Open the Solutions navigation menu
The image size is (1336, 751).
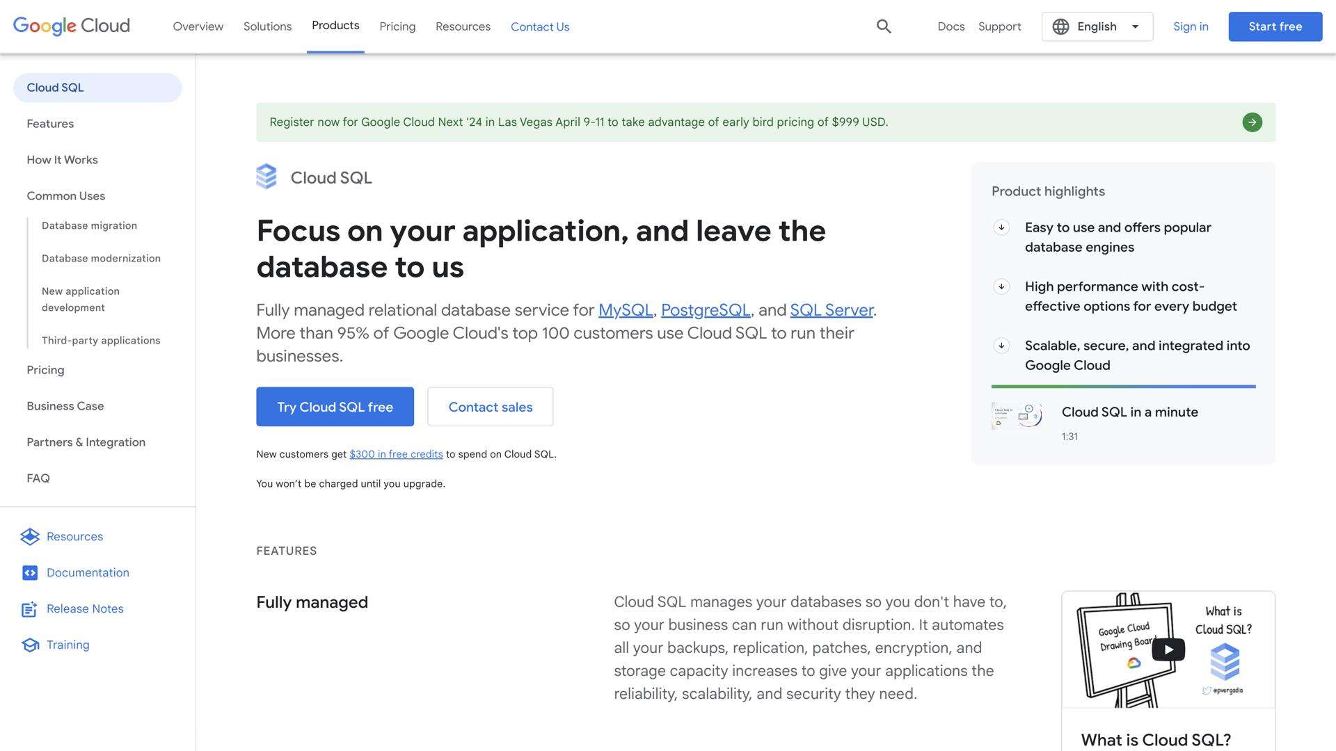coord(267,26)
